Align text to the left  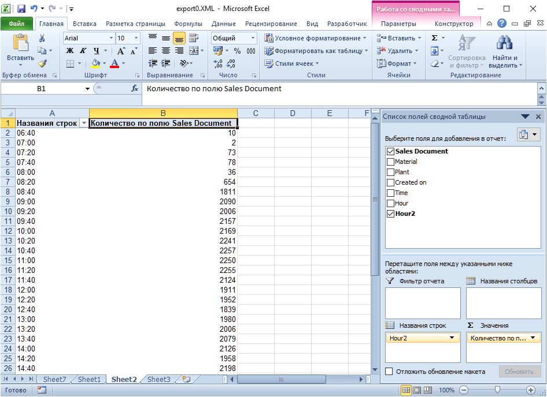(153, 51)
